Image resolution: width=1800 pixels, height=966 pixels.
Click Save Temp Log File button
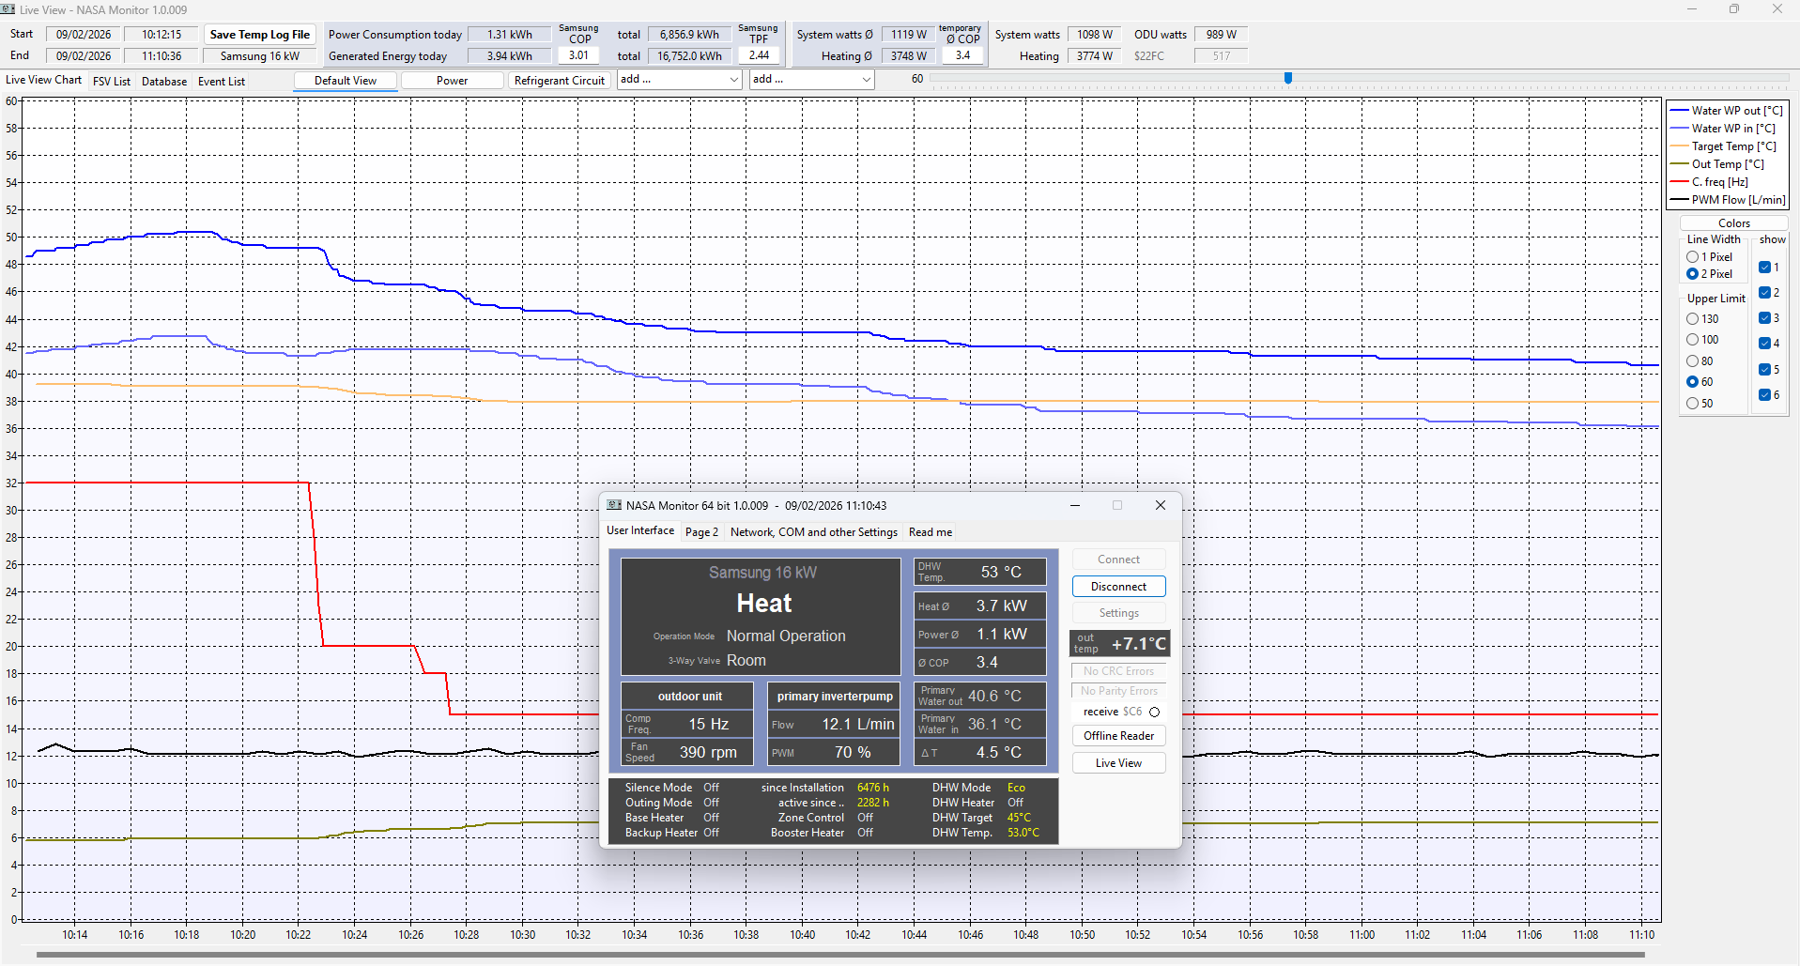pyautogui.click(x=259, y=35)
